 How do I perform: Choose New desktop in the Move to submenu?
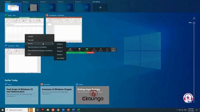coord(60,58)
